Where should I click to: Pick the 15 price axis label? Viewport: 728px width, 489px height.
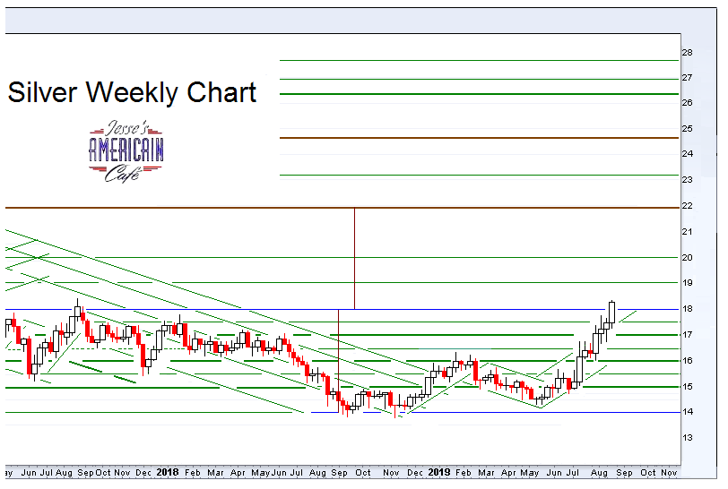pos(687,387)
